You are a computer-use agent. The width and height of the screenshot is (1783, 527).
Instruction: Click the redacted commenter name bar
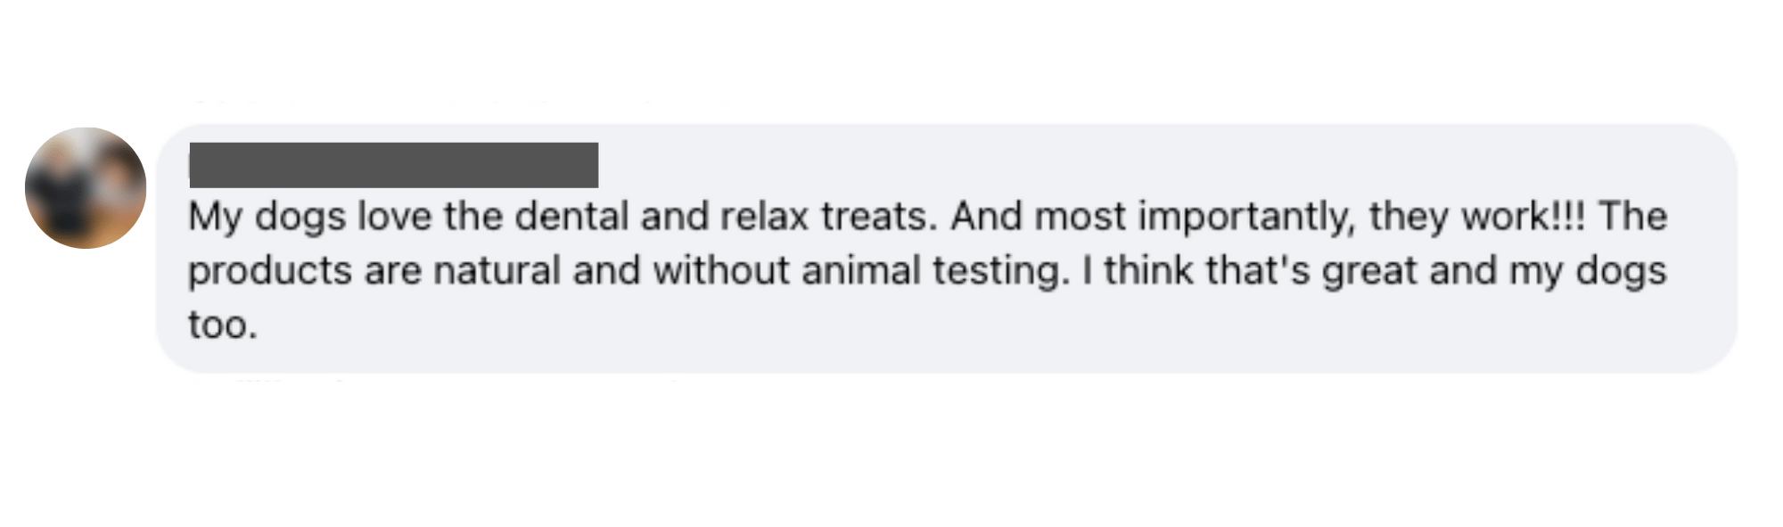[x=393, y=165]
